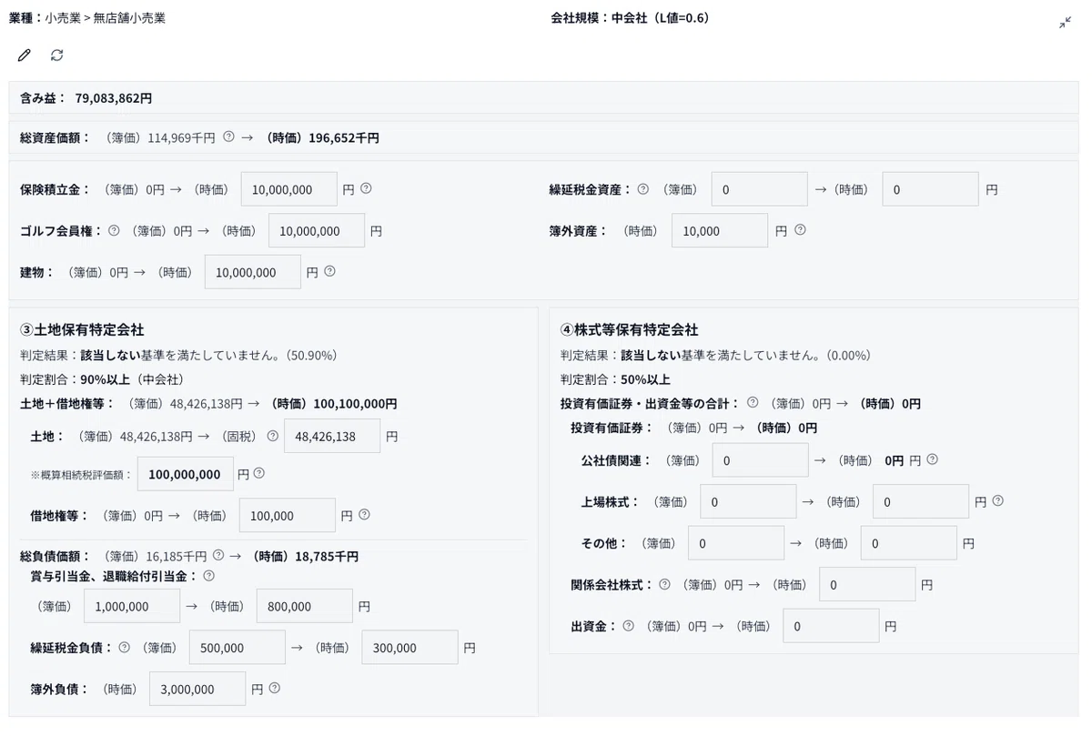1092x736 pixels.
Task: Click help icon next to 土地 (固税)
Action: (x=272, y=436)
